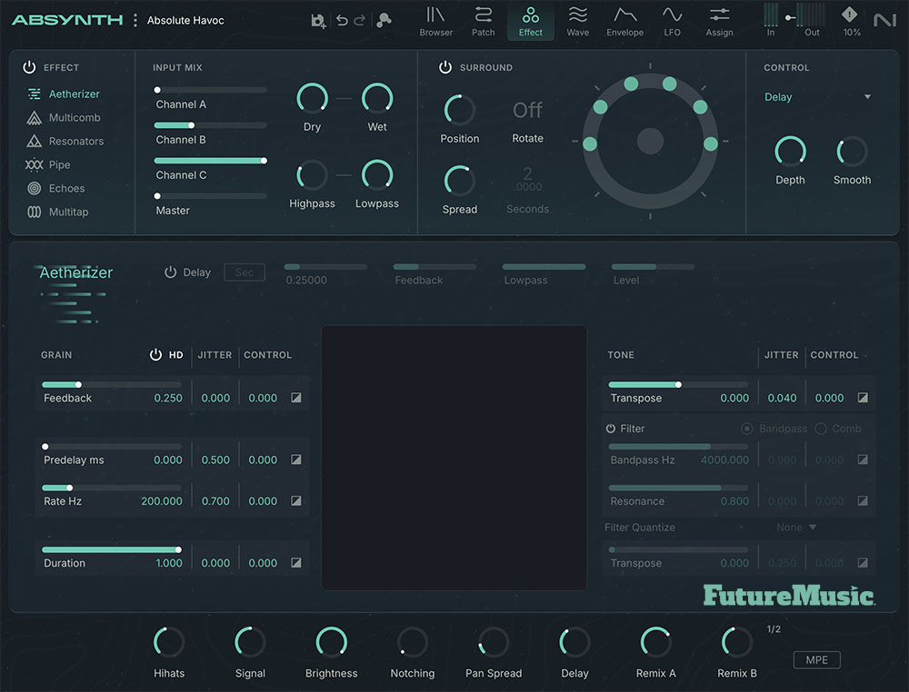Switch to the Effect page

(531, 22)
